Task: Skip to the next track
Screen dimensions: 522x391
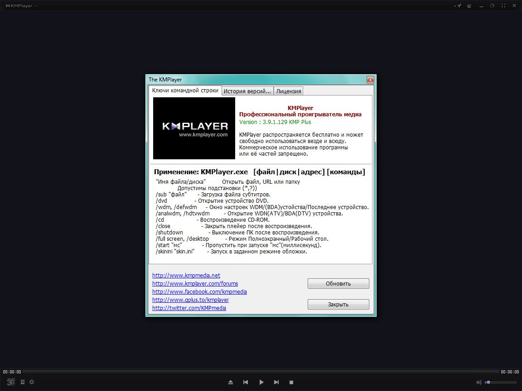Action: point(276,382)
